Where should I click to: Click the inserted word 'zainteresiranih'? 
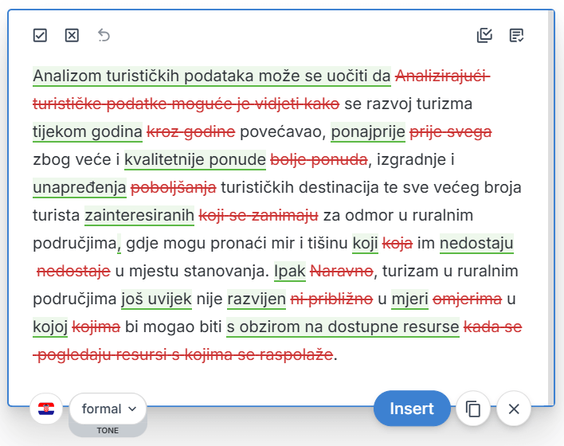coord(139,215)
